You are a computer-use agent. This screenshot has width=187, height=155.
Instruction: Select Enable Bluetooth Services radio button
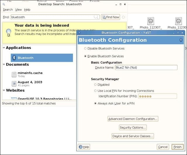tap(85, 56)
